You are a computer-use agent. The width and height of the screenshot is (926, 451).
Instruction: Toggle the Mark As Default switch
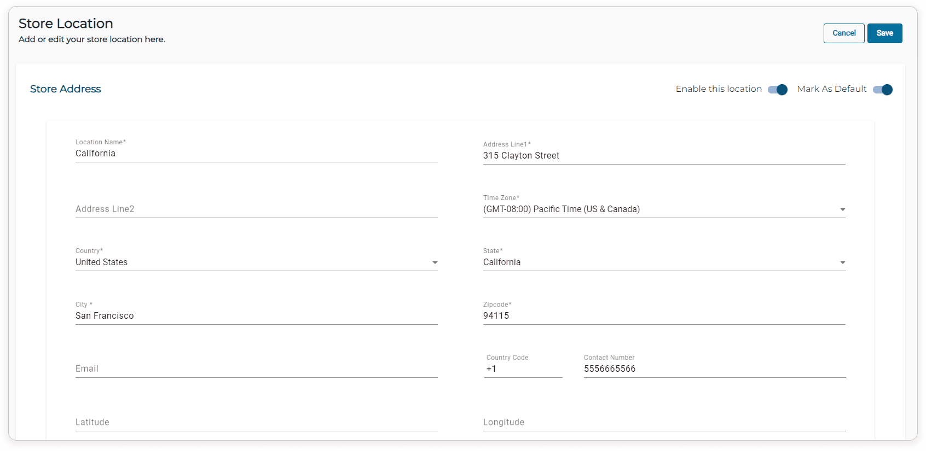click(x=882, y=90)
